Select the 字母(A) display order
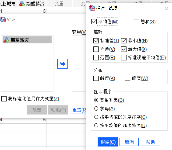 96,109
